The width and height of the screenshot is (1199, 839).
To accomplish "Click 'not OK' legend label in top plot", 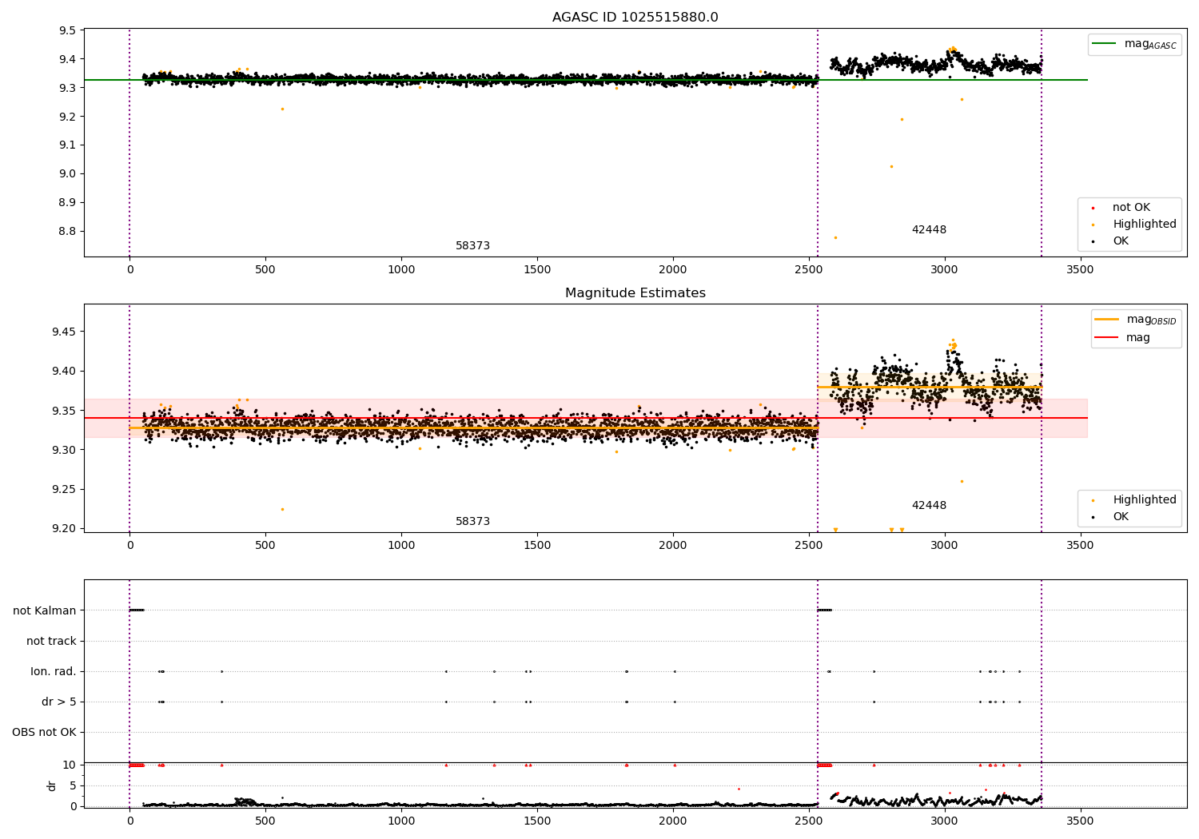I will pos(1131,208).
